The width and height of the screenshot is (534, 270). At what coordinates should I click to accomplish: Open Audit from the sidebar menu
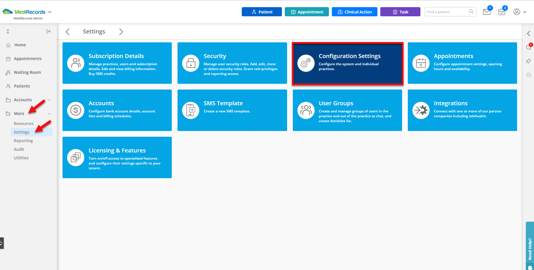[19, 149]
